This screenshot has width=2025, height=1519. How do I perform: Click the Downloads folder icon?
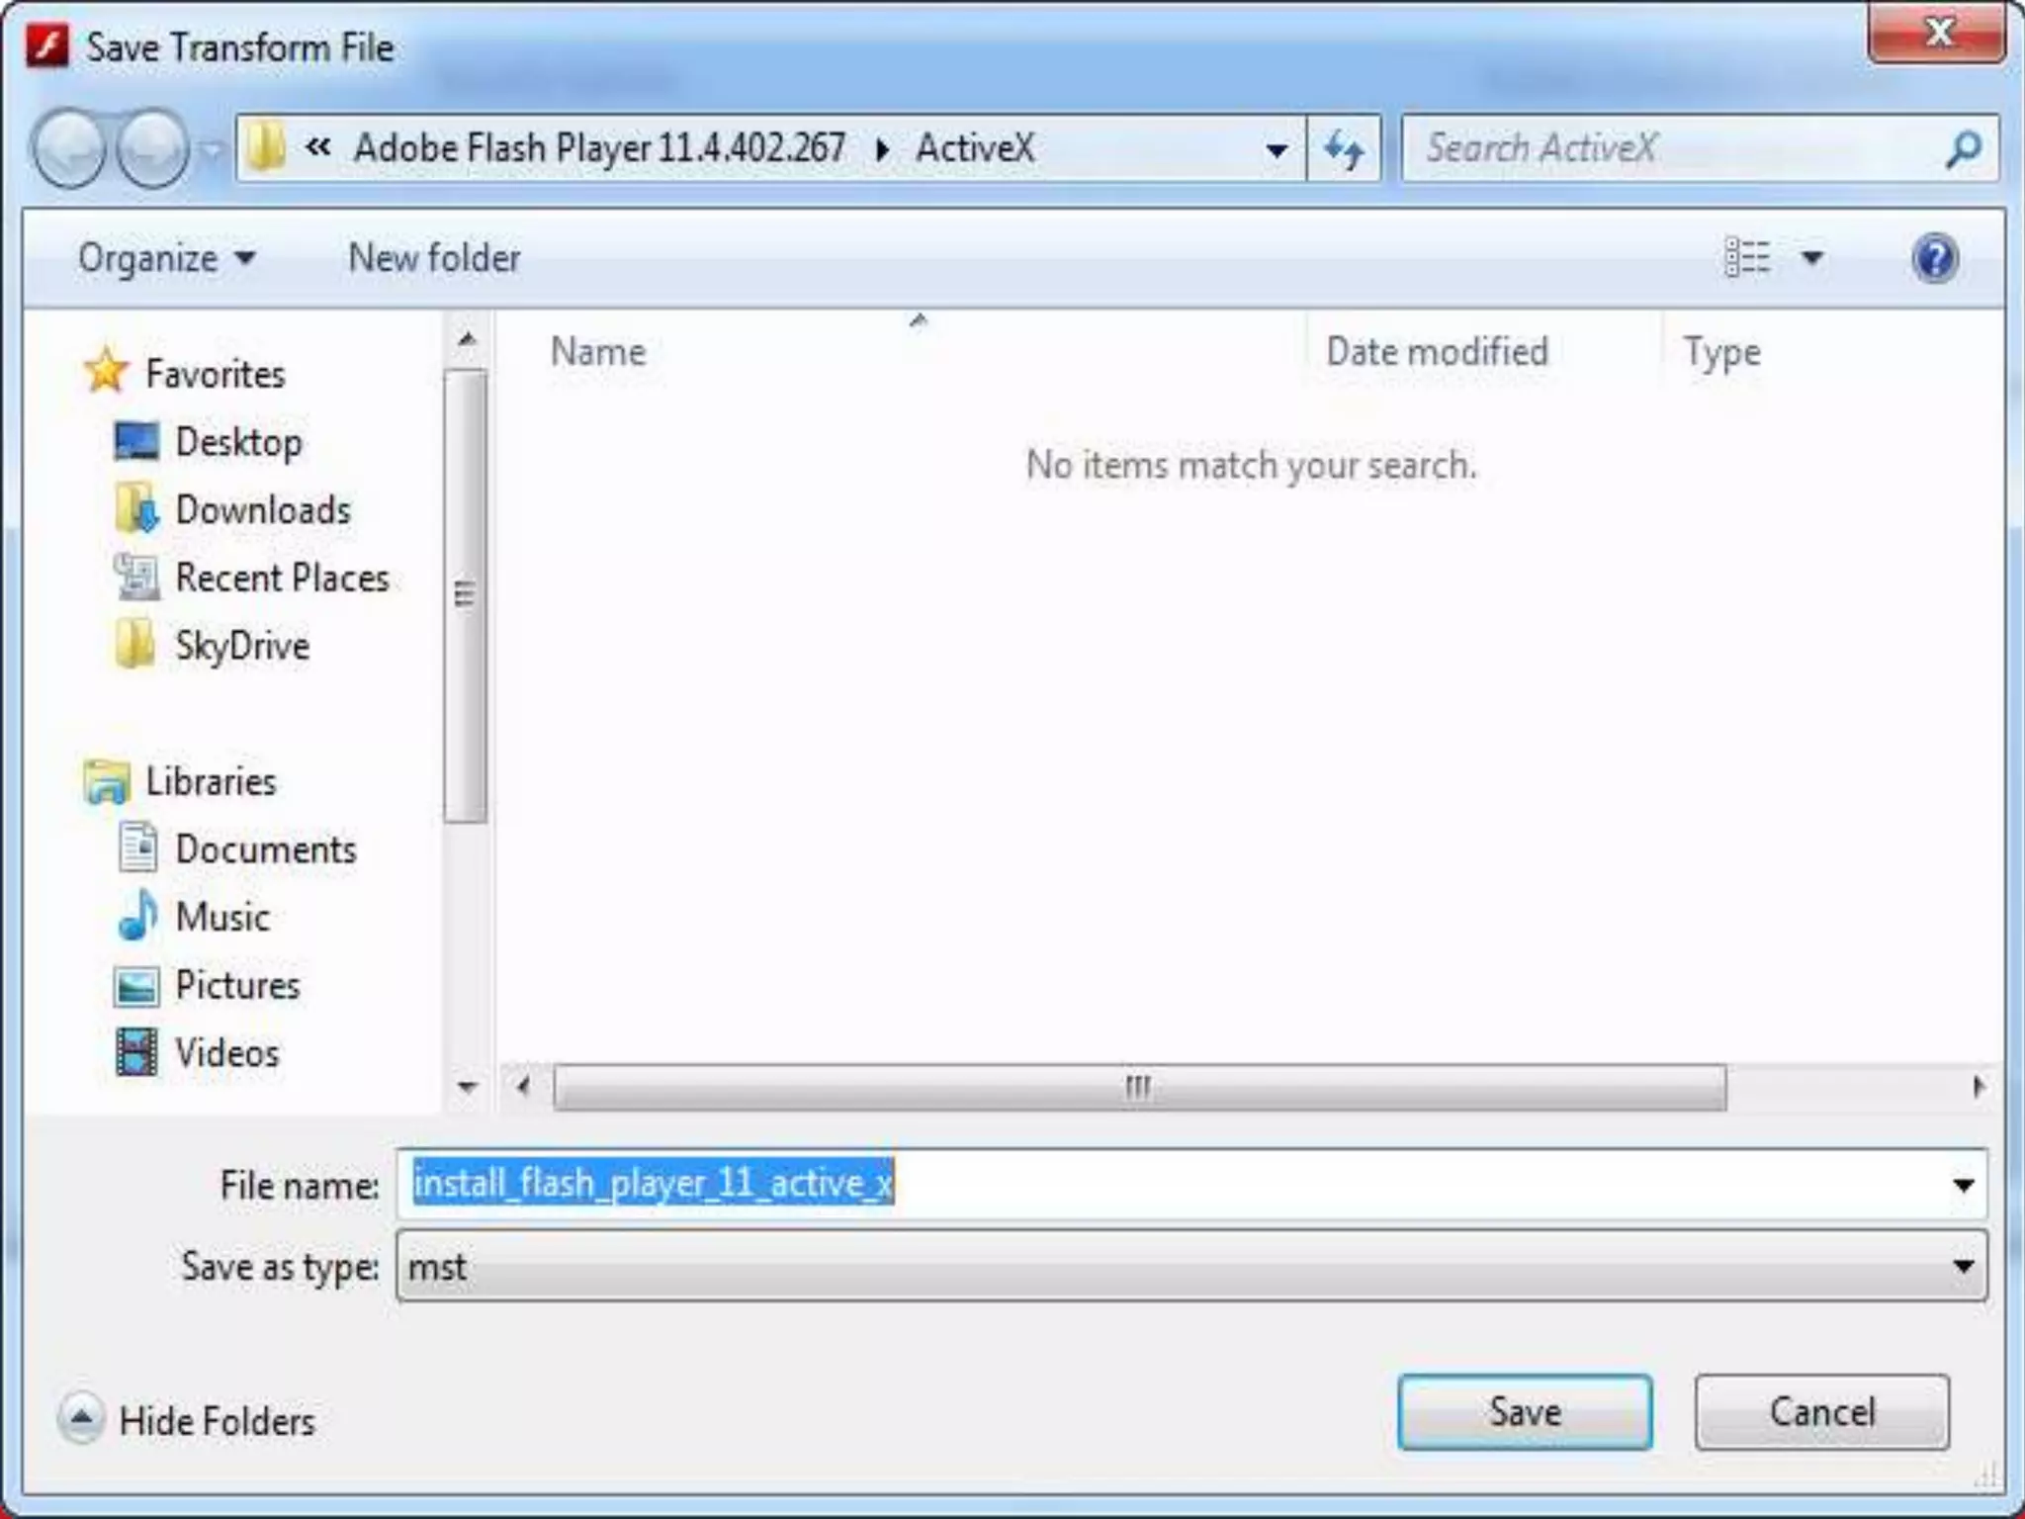pyautogui.click(x=135, y=508)
